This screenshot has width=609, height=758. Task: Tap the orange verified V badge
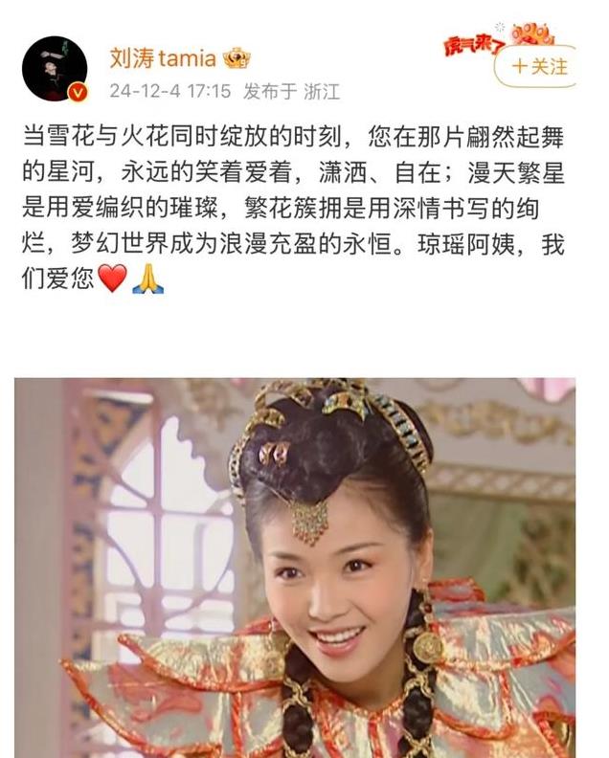[78, 92]
